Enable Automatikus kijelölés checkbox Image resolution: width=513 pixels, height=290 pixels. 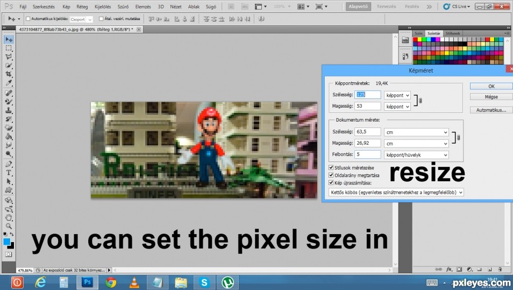(28, 19)
